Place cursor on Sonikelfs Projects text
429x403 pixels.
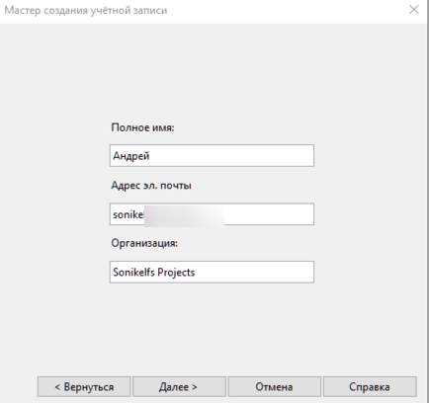[154, 273]
